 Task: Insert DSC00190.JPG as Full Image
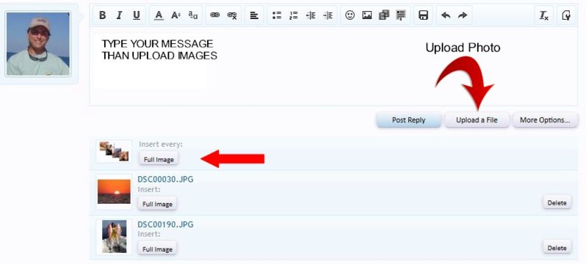157,249
